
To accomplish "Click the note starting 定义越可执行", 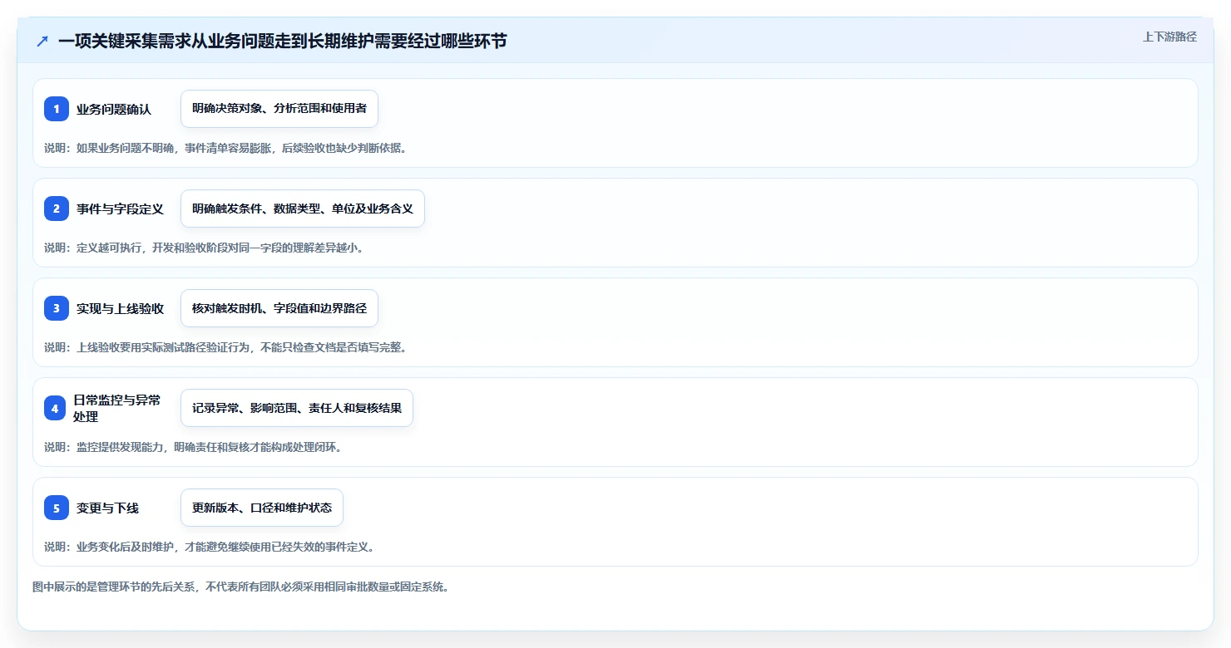I will click(204, 248).
